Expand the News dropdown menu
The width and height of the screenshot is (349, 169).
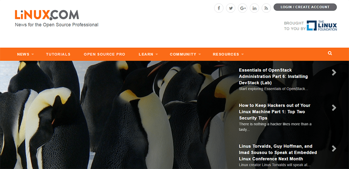[25, 55]
